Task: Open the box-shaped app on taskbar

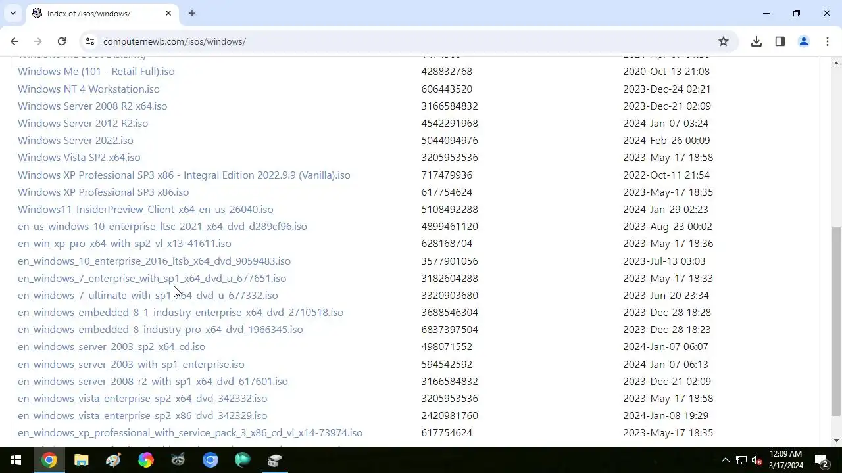Action: pos(275,460)
